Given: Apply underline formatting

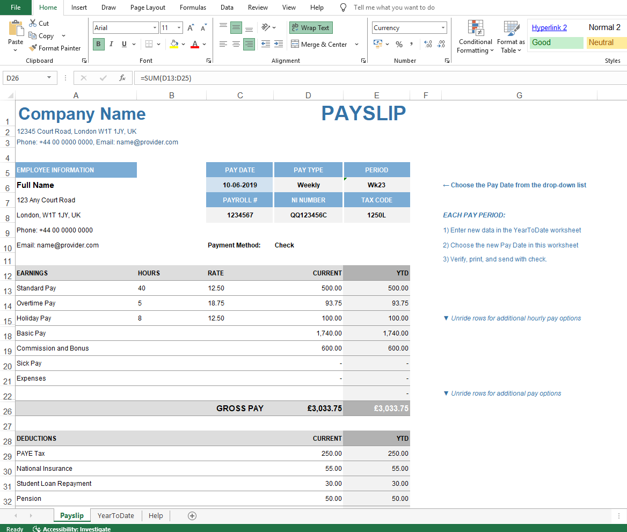Looking at the screenshot, I should tap(124, 44).
